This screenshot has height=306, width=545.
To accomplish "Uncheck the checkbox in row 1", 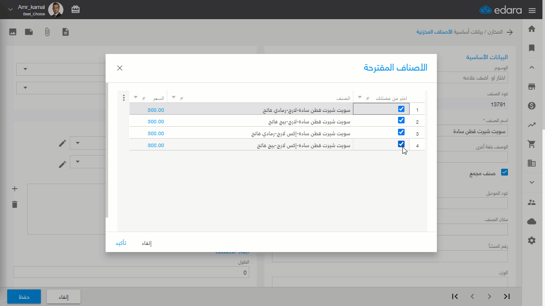I will pyautogui.click(x=401, y=109).
